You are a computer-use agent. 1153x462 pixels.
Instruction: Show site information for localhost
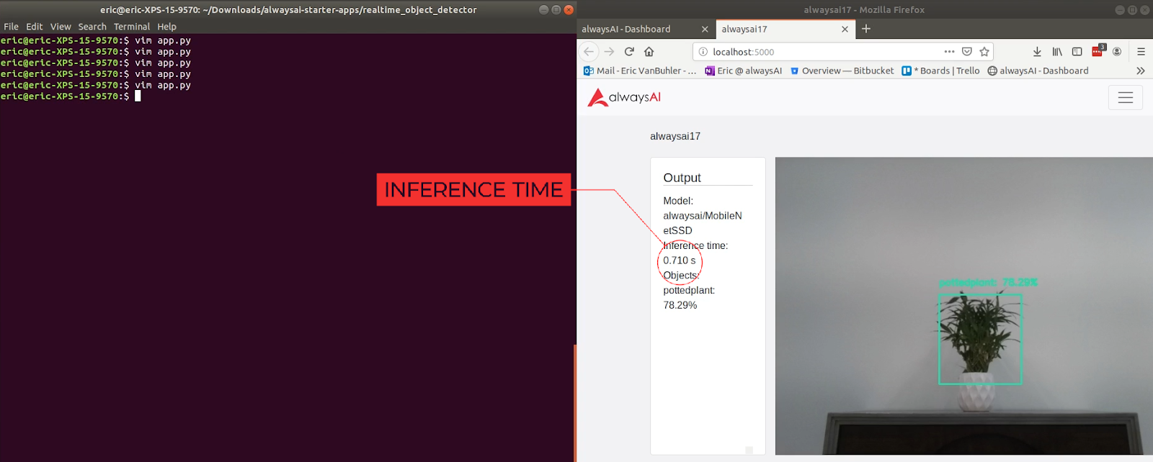tap(703, 52)
